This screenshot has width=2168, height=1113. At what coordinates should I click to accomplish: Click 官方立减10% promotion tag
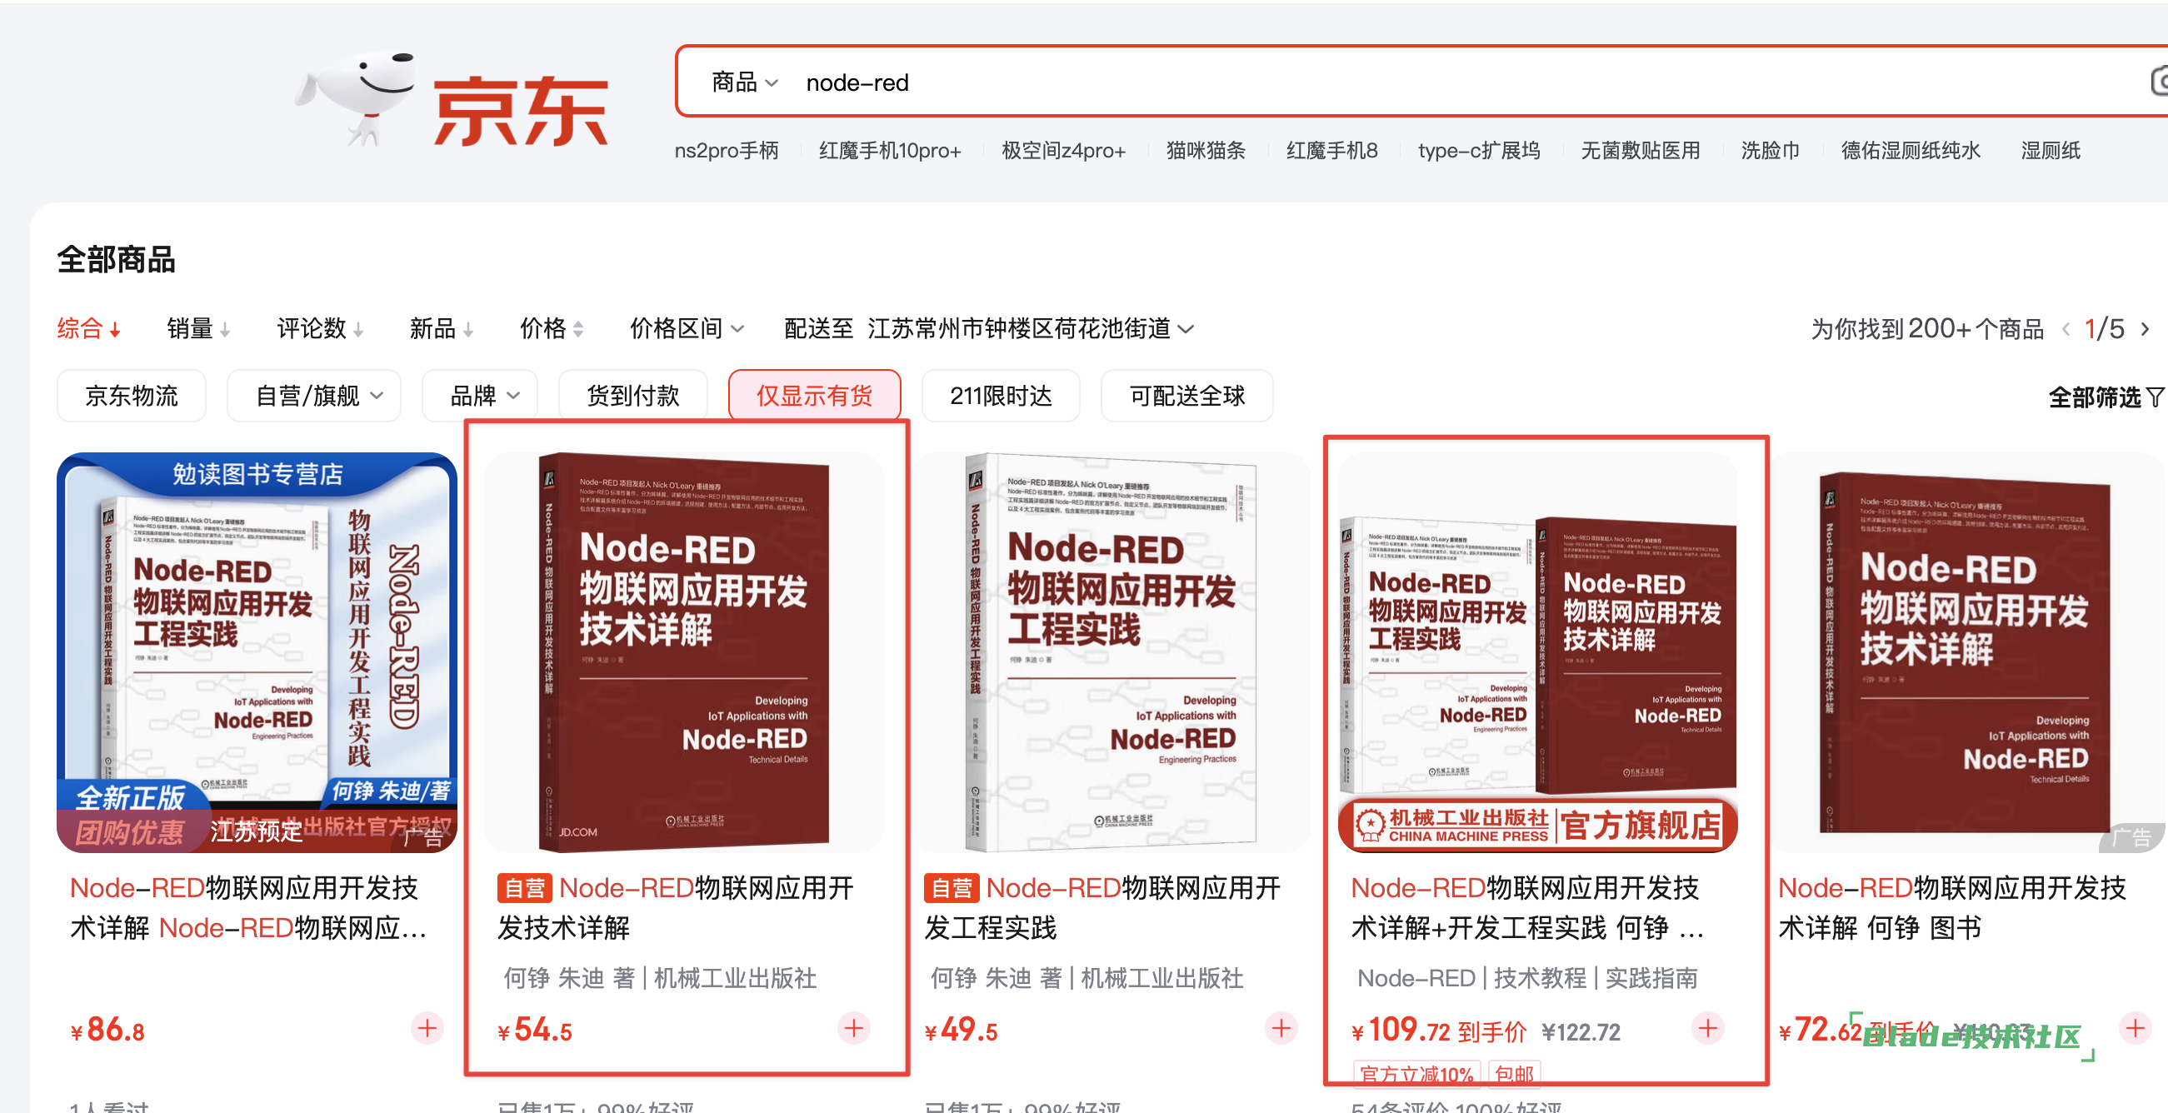pyautogui.click(x=1416, y=1075)
